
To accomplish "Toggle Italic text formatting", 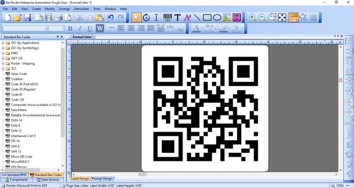I will tap(80, 29).
